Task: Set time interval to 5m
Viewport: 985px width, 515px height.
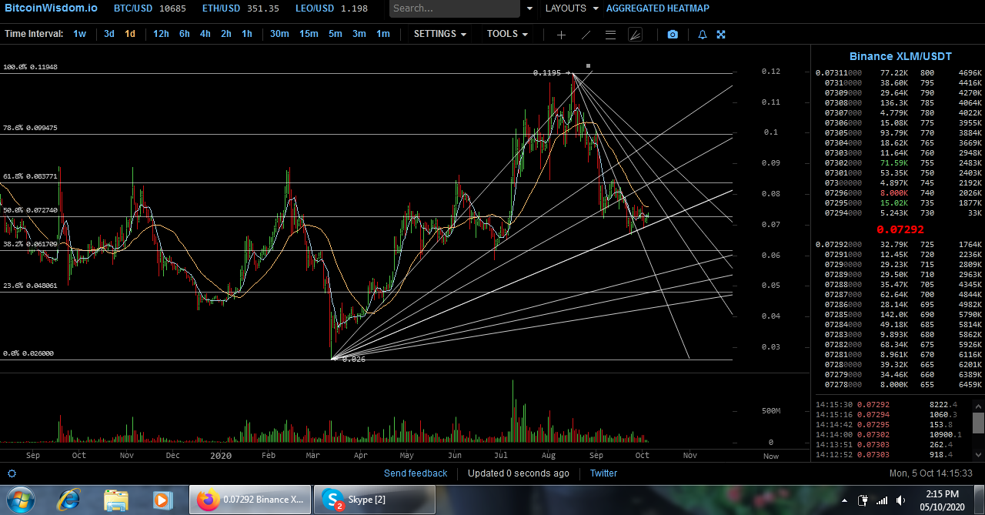Action: click(x=336, y=34)
